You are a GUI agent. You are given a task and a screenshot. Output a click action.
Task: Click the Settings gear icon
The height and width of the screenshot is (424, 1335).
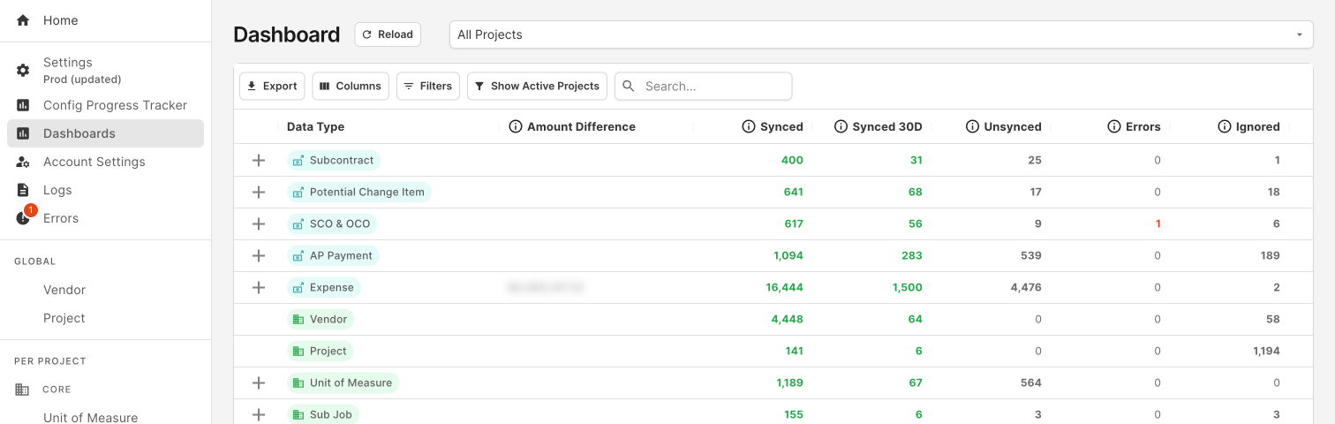point(23,71)
